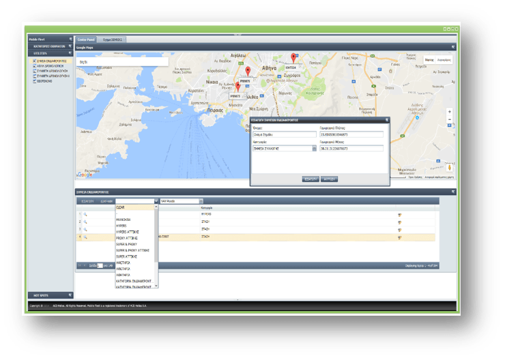Screen dimensions: 505x360
Task: Click dropdown list scroll down arrow
Action: click(156, 286)
